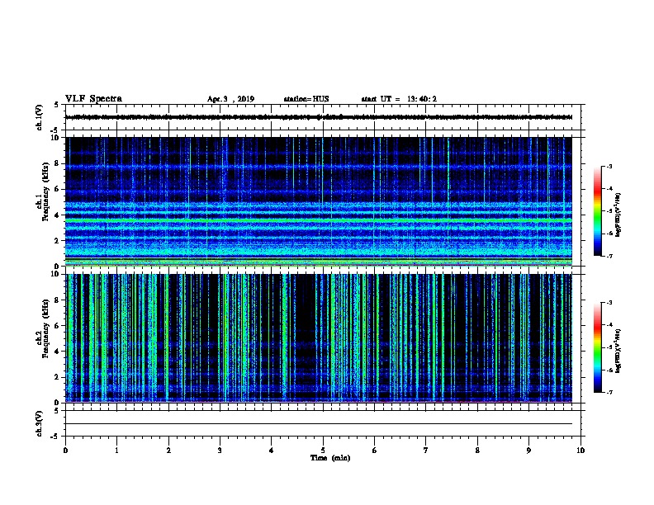
Task: Click time-axis tick label "3"
Action: [220, 451]
